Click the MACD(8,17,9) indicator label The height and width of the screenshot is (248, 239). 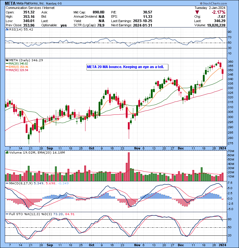21,183
